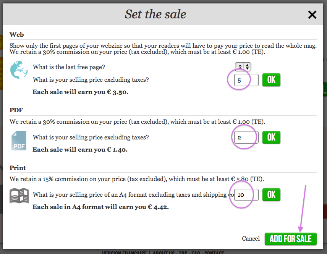327x254 pixels.
Task: Focus the Print A4 selling price field
Action: (246, 194)
